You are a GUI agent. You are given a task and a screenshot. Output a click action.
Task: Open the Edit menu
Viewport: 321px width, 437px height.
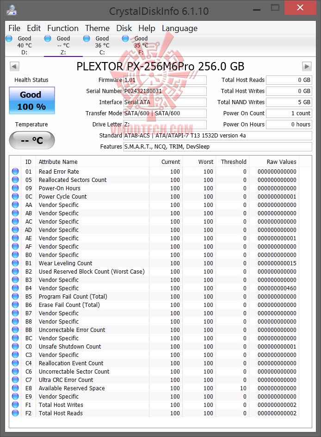point(34,28)
